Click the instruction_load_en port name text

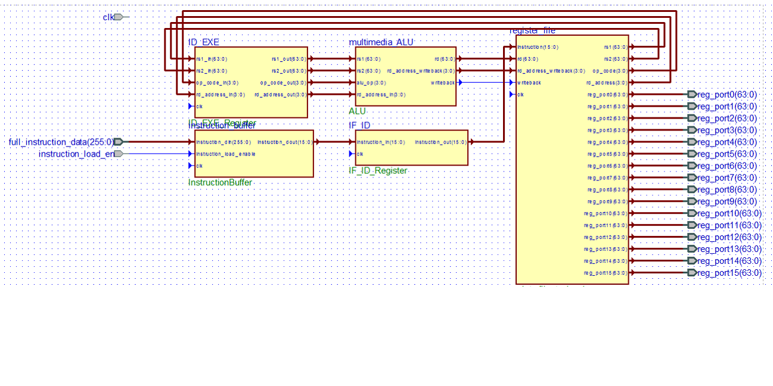(76, 154)
